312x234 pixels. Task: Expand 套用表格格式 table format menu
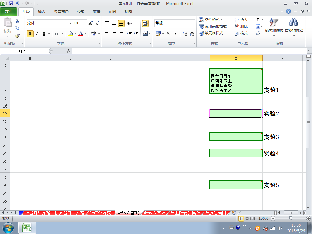pyautogui.click(x=214, y=26)
